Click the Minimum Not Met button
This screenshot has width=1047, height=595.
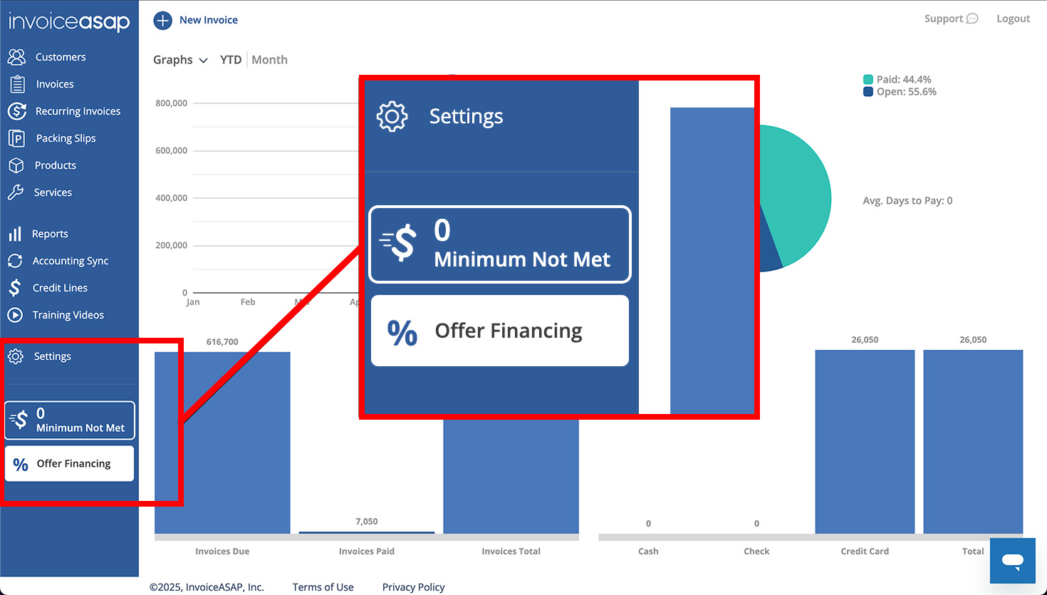click(x=70, y=420)
